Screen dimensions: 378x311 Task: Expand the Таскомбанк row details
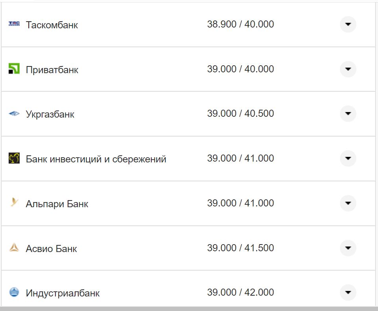click(348, 24)
